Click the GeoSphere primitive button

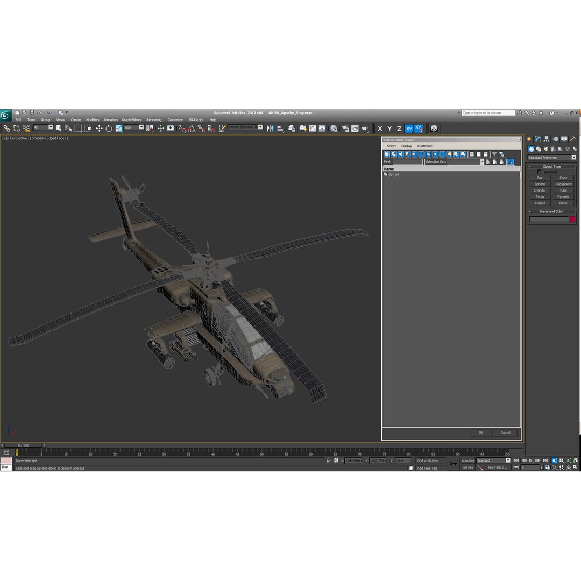click(563, 184)
